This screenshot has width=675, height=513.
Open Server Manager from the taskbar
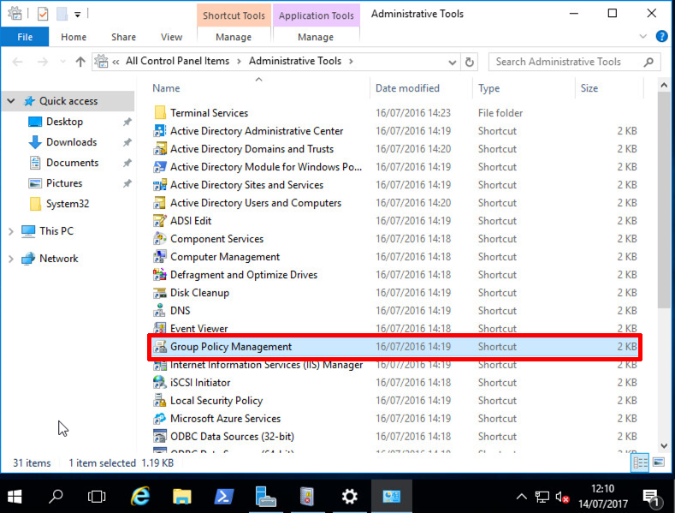(265, 496)
